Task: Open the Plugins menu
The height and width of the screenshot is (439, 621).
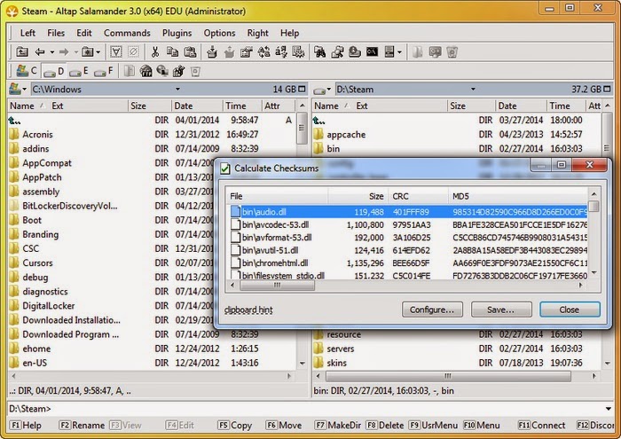Action: click(x=177, y=33)
